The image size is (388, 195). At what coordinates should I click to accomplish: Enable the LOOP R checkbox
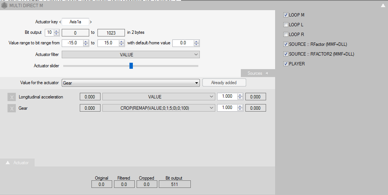286,35
